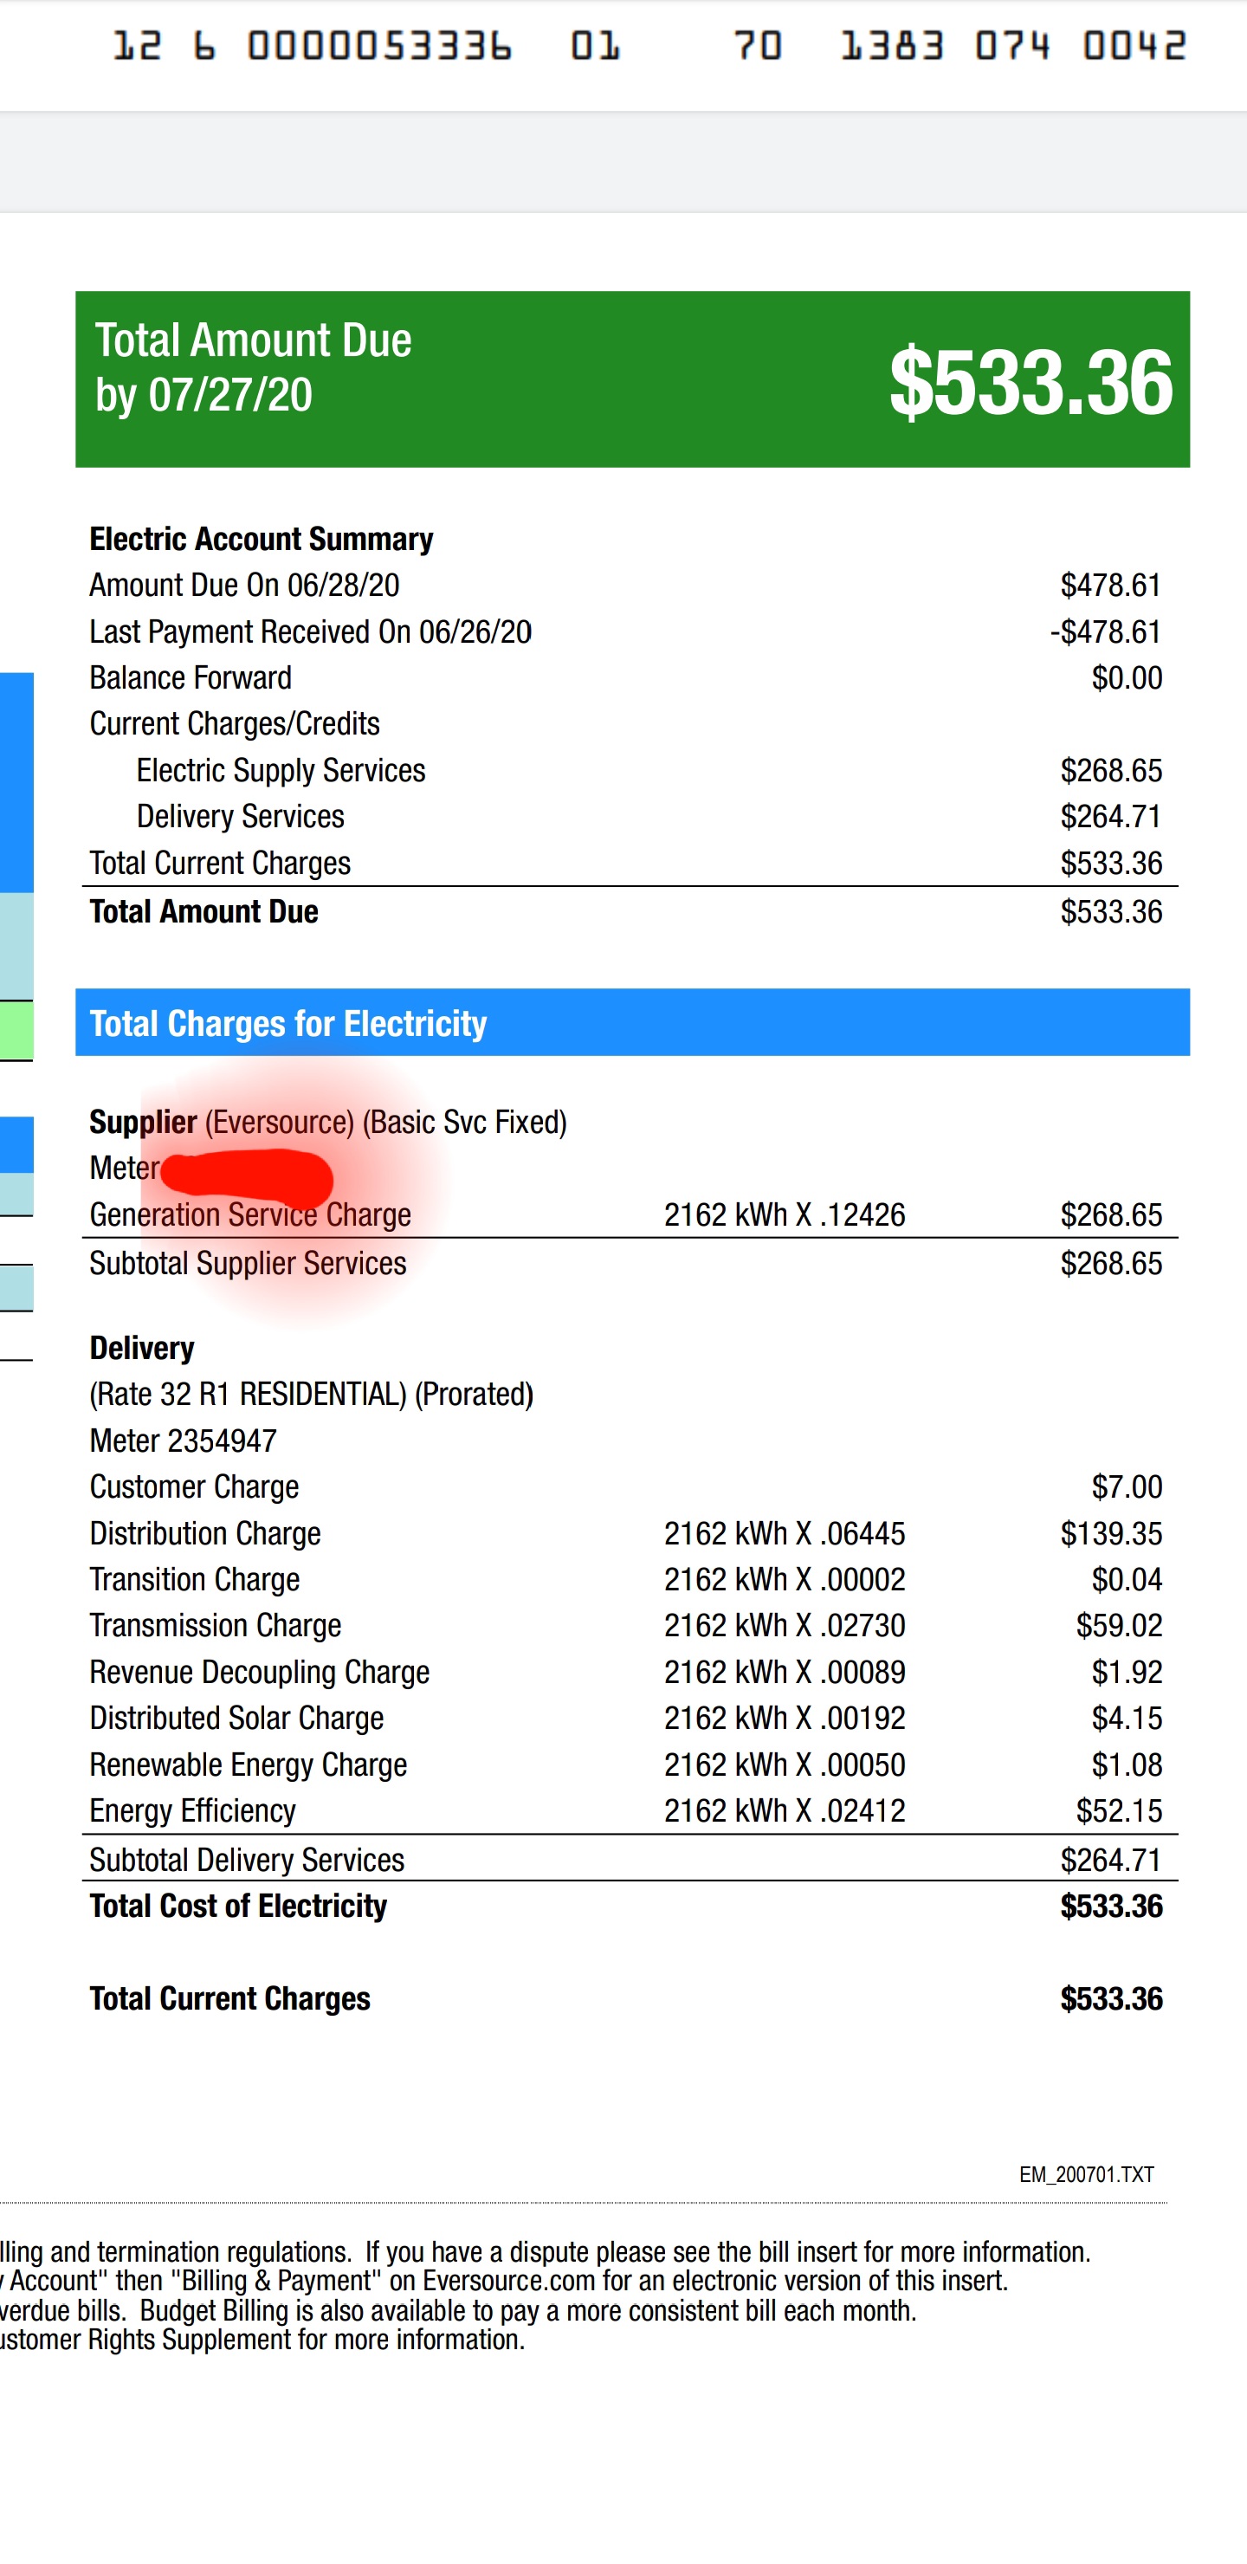Select the 'Amount Due On 06/28/20' row label
Image resolution: width=1247 pixels, height=2564 pixels.
coord(244,586)
